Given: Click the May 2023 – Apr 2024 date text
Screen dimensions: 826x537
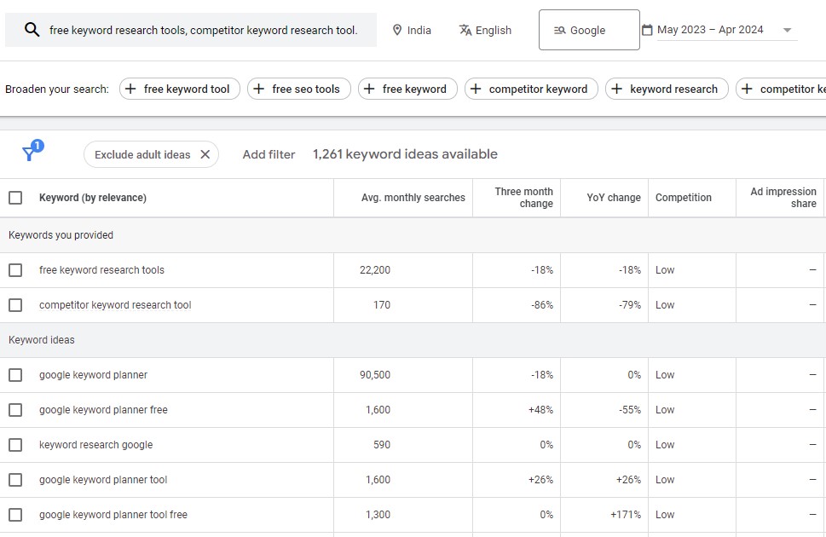Looking at the screenshot, I should point(710,30).
